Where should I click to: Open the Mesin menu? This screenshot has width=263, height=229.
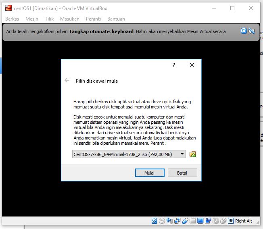(32, 19)
